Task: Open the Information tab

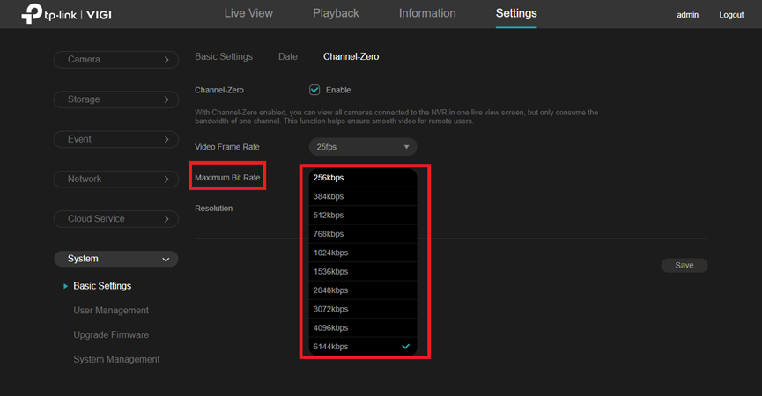Action: [x=427, y=13]
